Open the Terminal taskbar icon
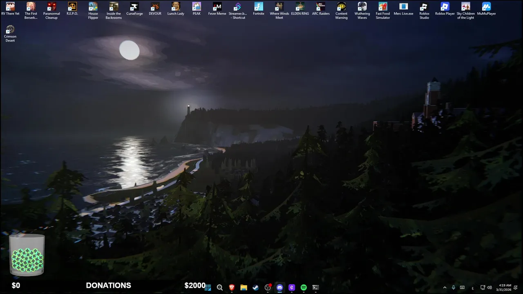 [x=315, y=287]
